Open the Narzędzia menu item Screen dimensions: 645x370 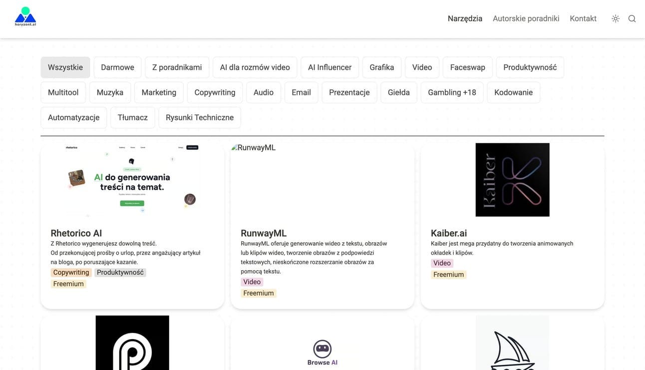[465, 18]
